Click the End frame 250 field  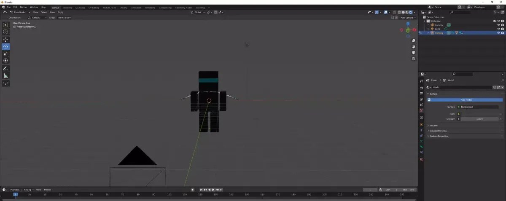[409, 190]
